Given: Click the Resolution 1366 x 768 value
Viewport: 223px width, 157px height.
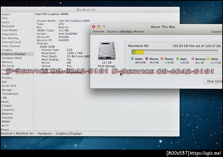Looking at the screenshot, I should [75, 53].
